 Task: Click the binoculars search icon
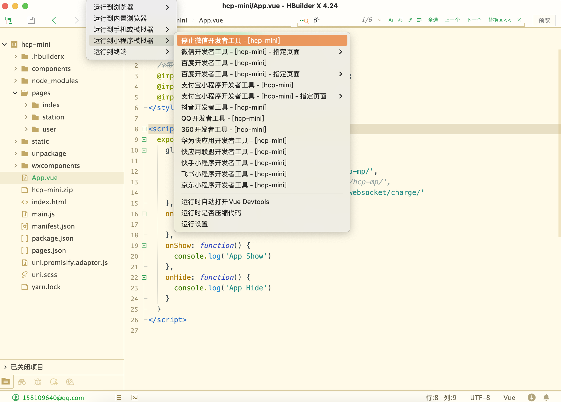click(22, 382)
